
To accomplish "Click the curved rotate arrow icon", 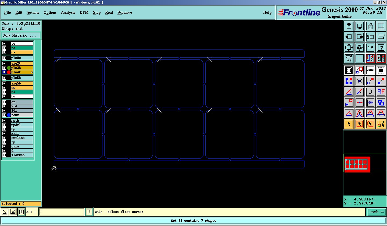I will point(370,92).
